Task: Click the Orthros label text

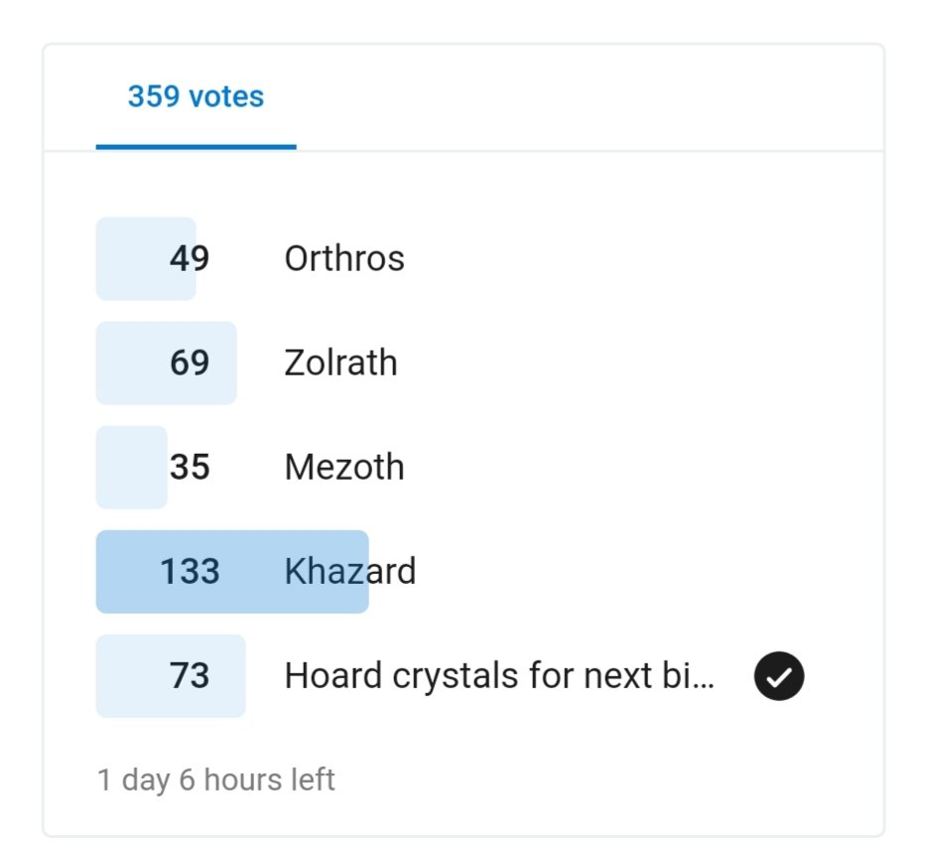Action: coord(344,258)
